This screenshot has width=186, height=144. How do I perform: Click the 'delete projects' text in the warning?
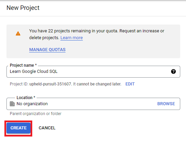pos(44,38)
